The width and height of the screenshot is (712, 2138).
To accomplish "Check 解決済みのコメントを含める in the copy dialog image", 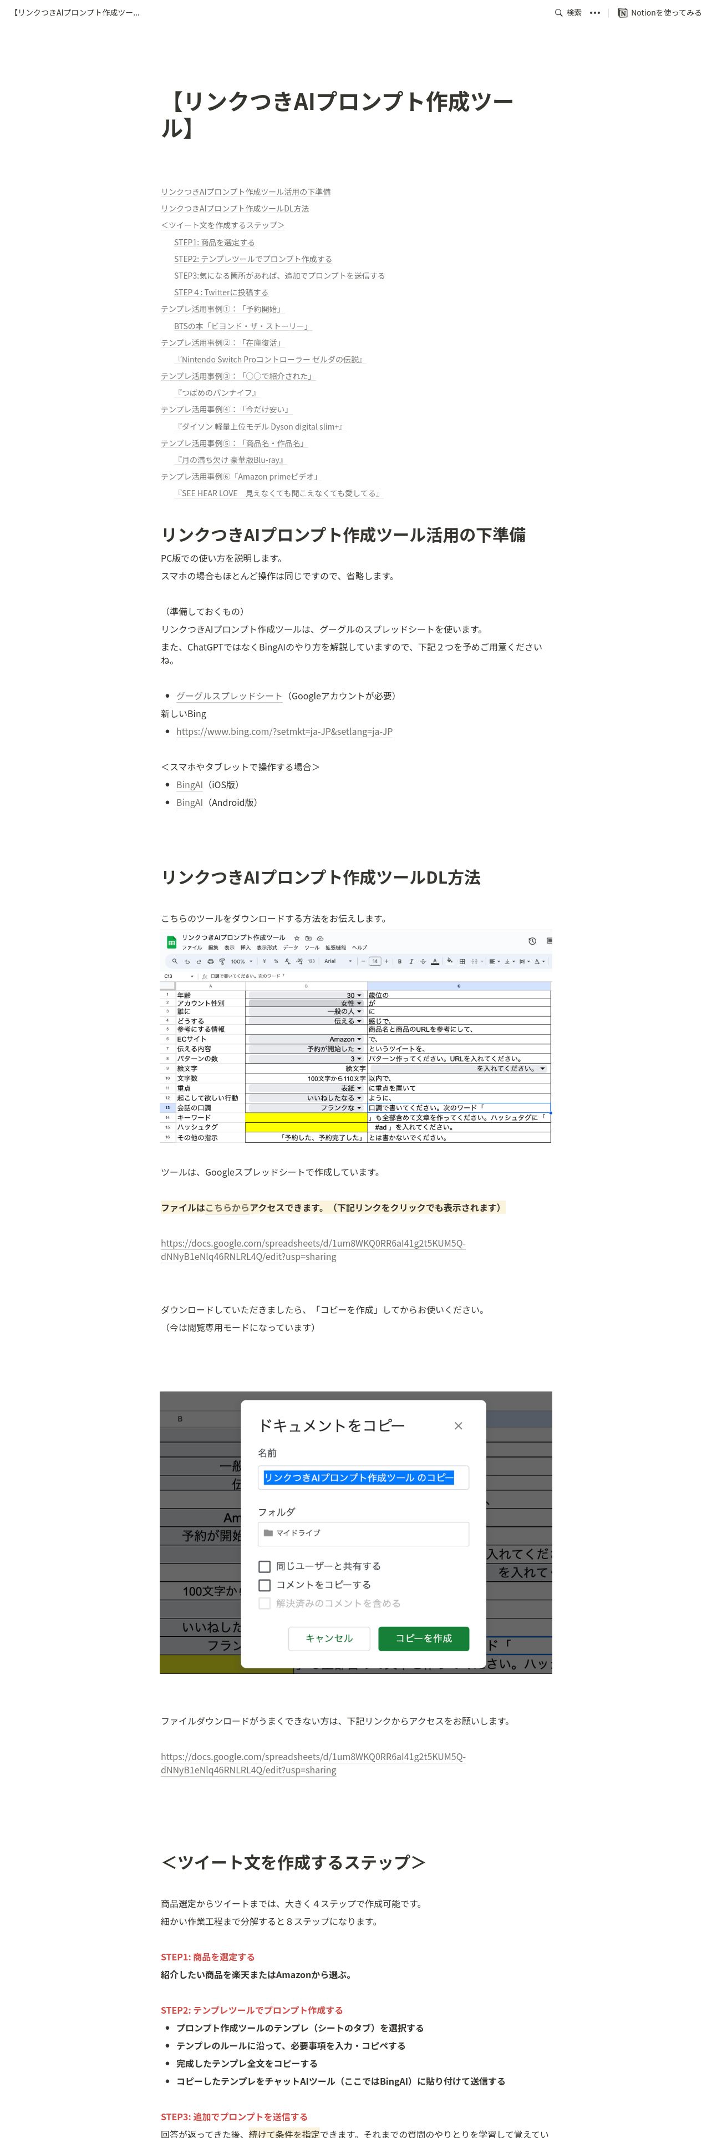I will tap(265, 1604).
